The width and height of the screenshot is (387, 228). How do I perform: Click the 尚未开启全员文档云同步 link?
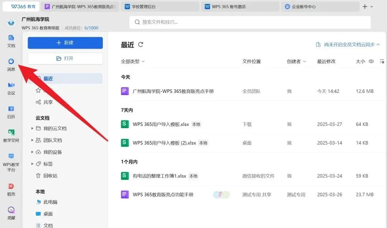349,44
